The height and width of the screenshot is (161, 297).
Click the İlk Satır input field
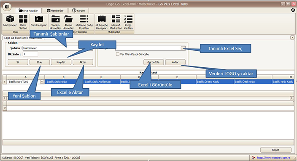(x=30, y=54)
